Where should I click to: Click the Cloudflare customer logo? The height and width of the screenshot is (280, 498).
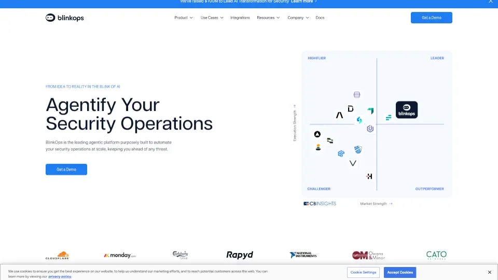pyautogui.click(x=57, y=255)
